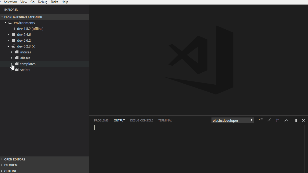Click inside the output text area
The image size is (308, 173).
click(198, 149)
